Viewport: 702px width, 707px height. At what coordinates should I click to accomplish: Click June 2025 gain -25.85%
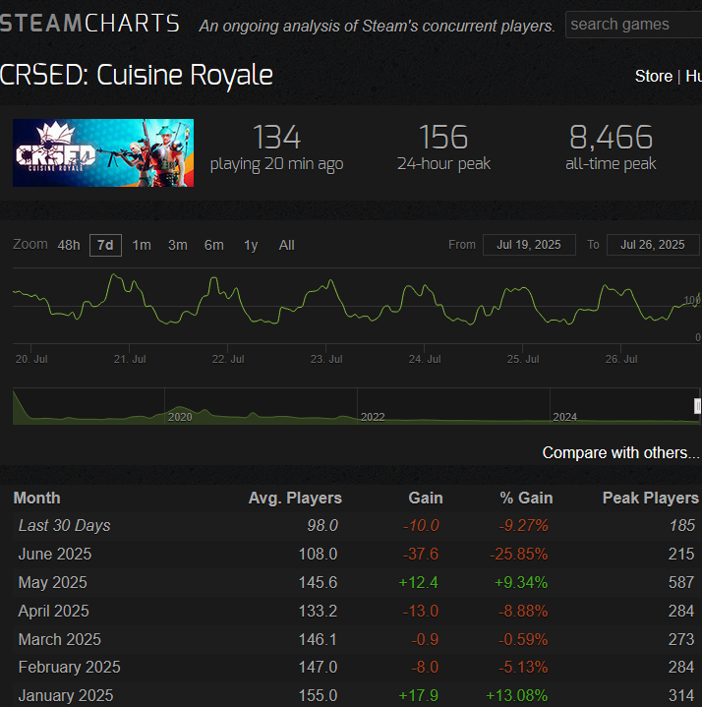(x=519, y=555)
